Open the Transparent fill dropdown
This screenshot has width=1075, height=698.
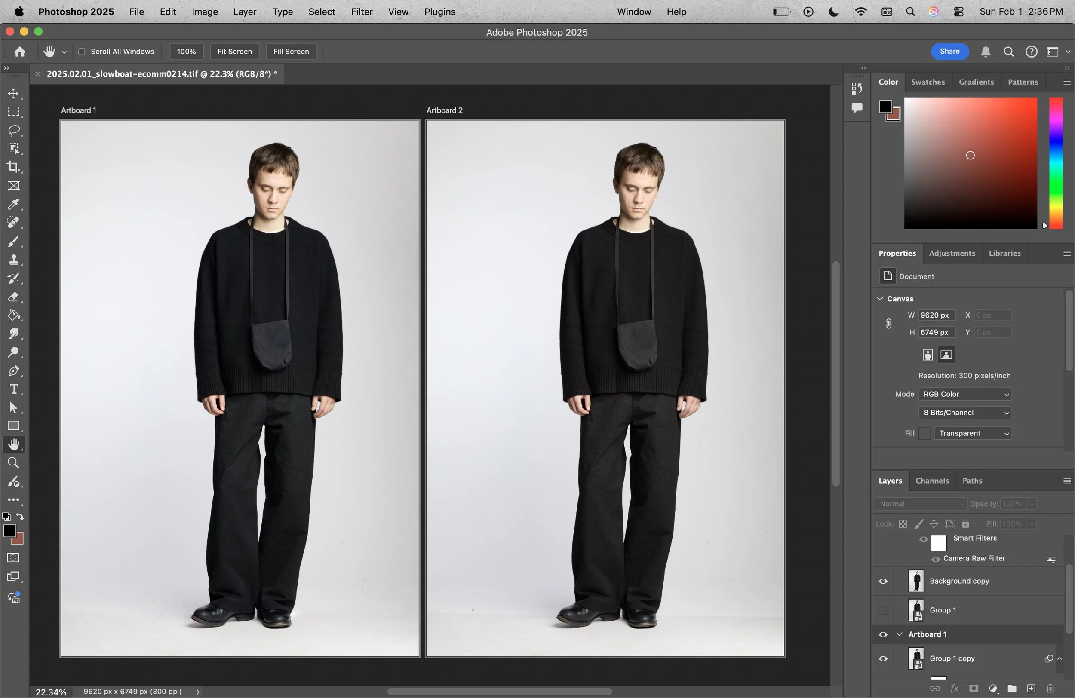pos(973,433)
